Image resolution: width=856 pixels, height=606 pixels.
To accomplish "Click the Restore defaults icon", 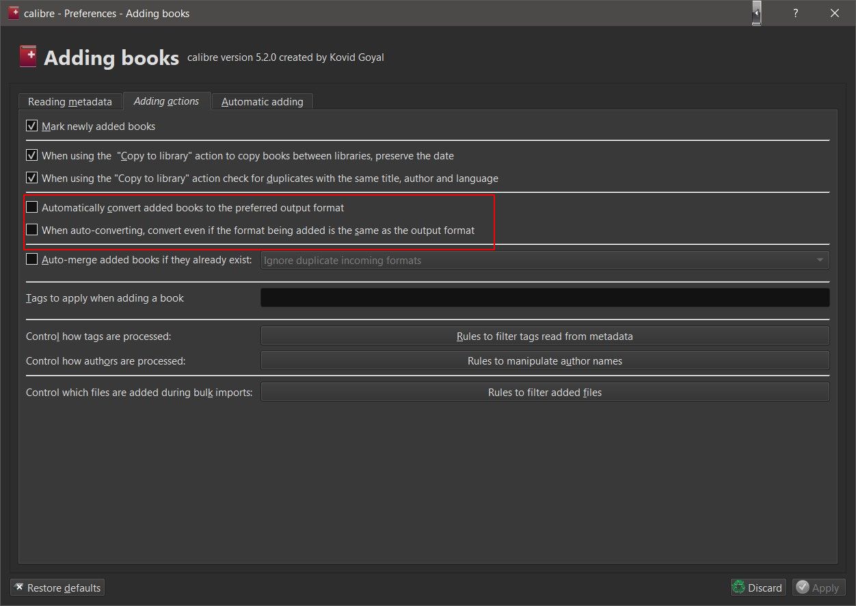I will click(x=19, y=588).
